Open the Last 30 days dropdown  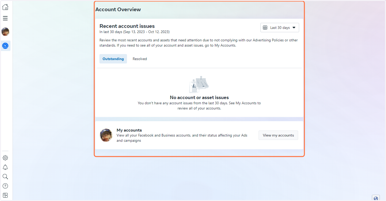(x=280, y=28)
